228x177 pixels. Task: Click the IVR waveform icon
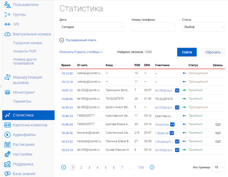coord(7,24)
